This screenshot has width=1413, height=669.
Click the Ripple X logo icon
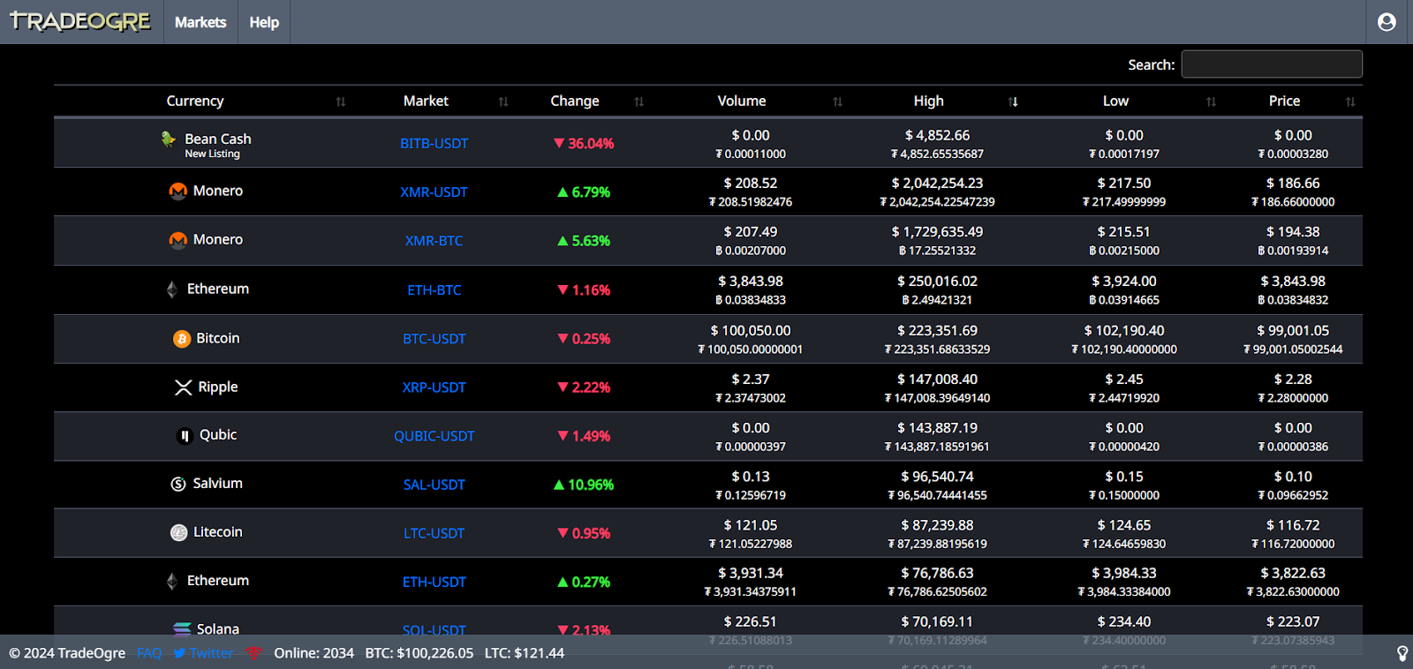184,387
